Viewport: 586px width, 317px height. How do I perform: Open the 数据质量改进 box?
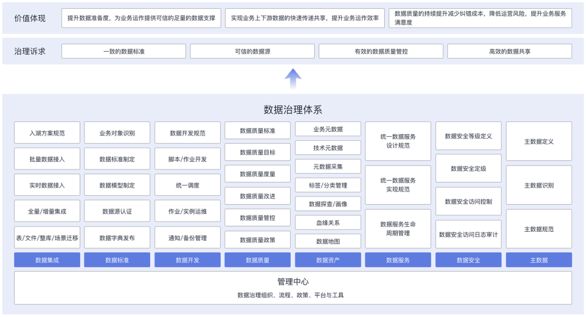tap(258, 196)
